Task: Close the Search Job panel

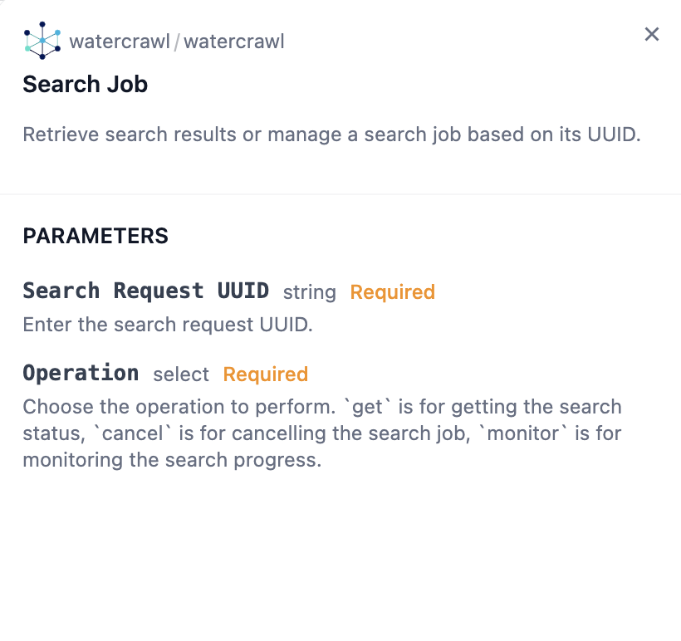Action: tap(652, 34)
